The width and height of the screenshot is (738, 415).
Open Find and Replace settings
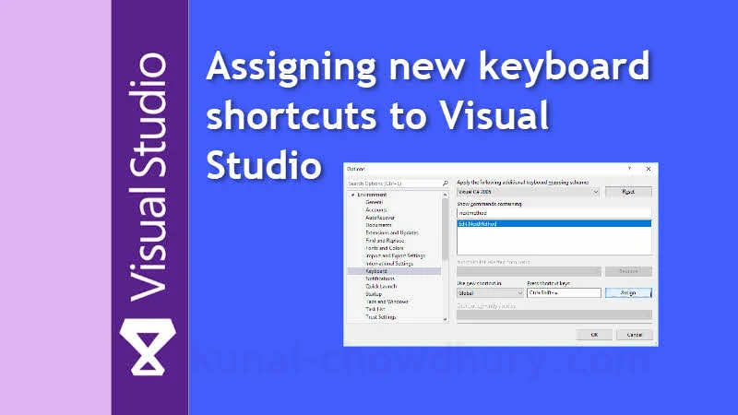385,241
